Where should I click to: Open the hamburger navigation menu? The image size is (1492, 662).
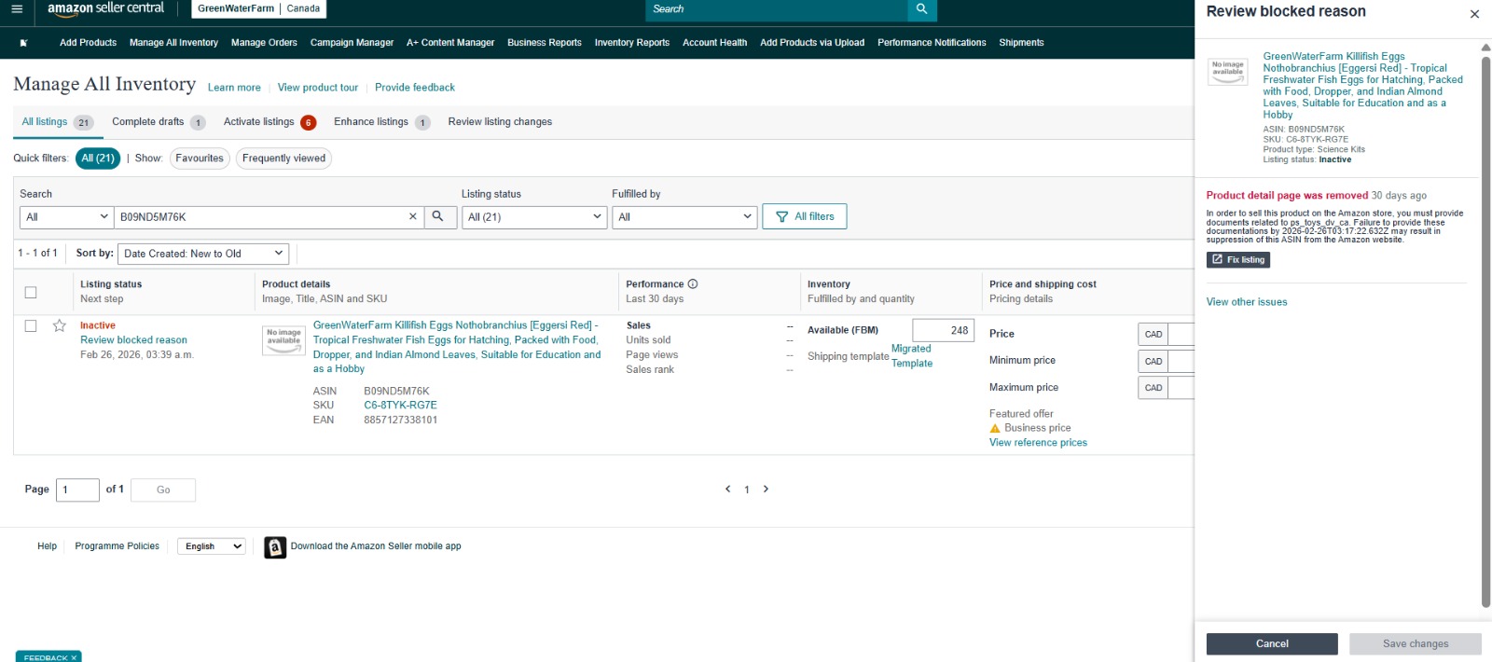click(x=17, y=9)
